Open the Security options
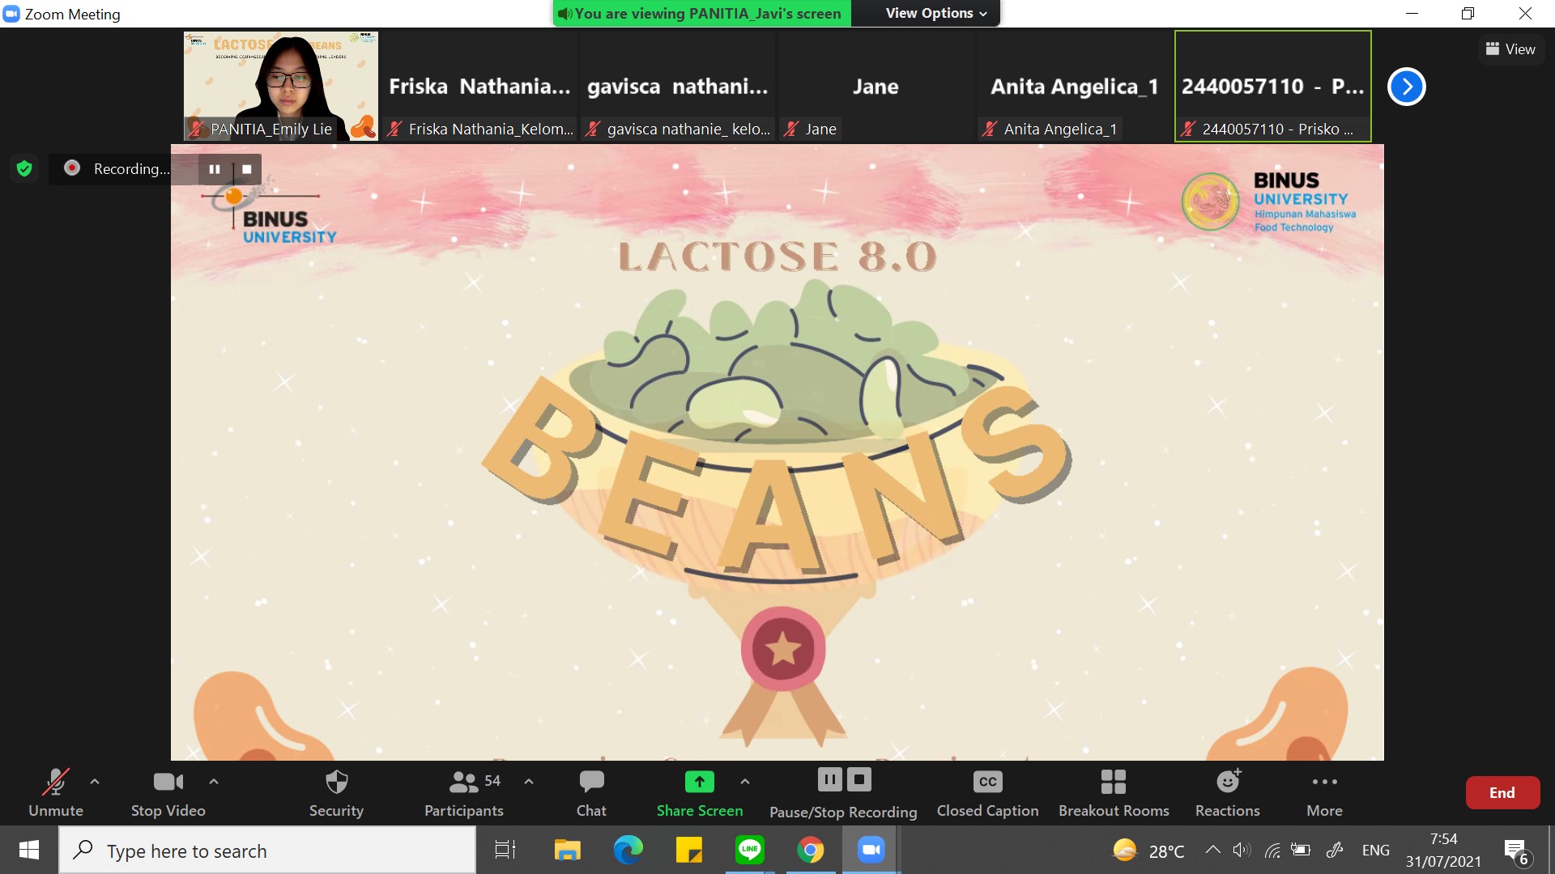Screen dimensions: 1555x874 [x=336, y=793]
